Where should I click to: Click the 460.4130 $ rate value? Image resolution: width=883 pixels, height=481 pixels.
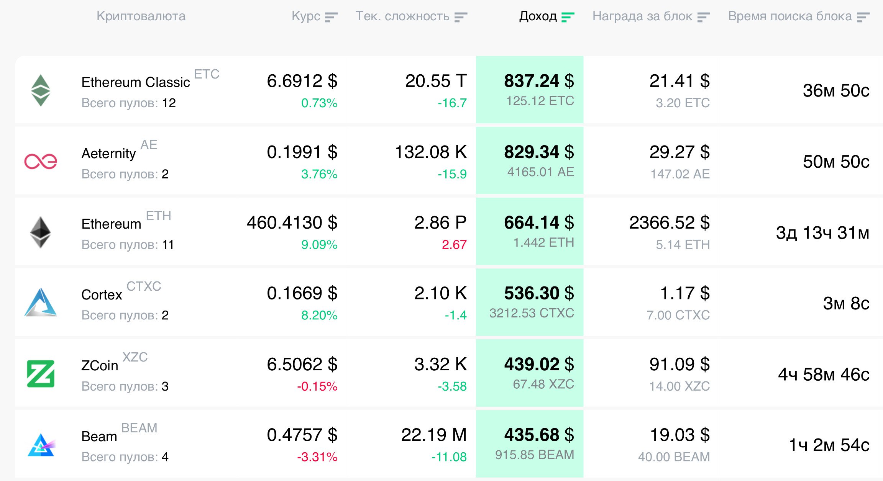click(292, 223)
